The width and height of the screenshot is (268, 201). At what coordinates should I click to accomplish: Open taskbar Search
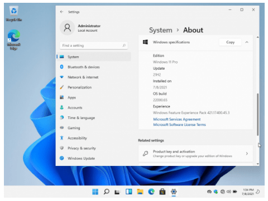pyautogui.click(x=107, y=192)
